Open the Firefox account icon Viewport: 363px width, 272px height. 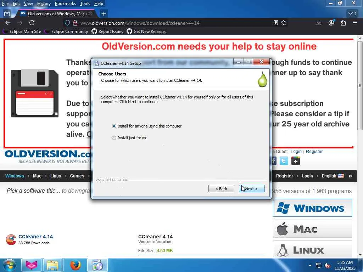331,23
